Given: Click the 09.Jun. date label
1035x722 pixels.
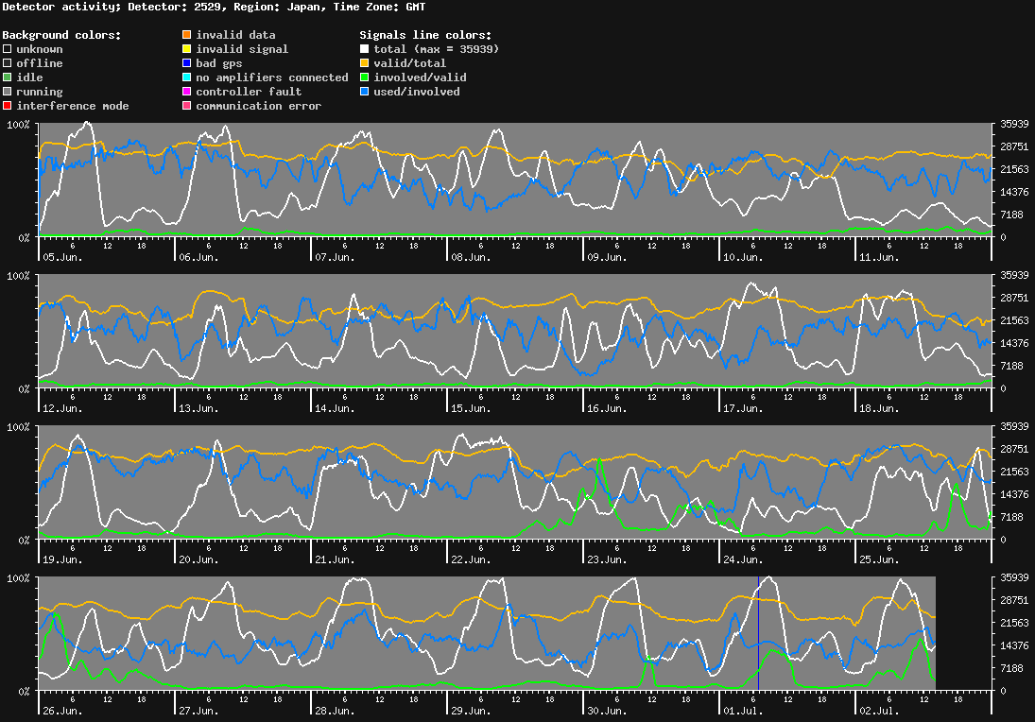Looking at the screenshot, I should tap(607, 257).
